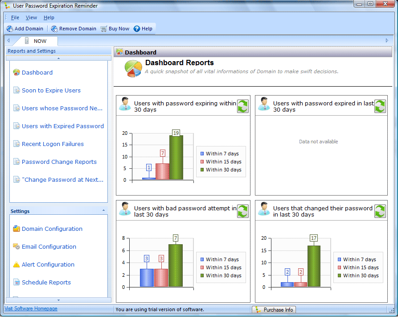Click the Domain Configuration icon
The image size is (398, 317).
coord(16,229)
